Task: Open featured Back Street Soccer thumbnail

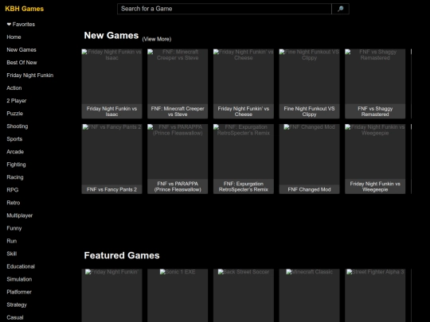Action: [x=244, y=296]
